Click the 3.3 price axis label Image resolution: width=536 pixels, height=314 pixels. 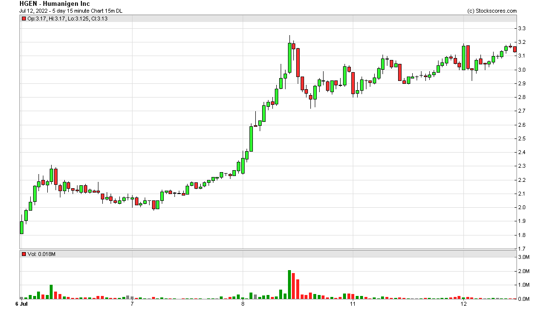click(522, 28)
